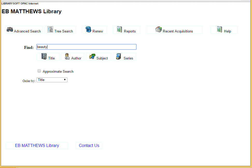252x168 pixels.
Task: Open Tree Search via its list icon
Action: tap(50, 29)
